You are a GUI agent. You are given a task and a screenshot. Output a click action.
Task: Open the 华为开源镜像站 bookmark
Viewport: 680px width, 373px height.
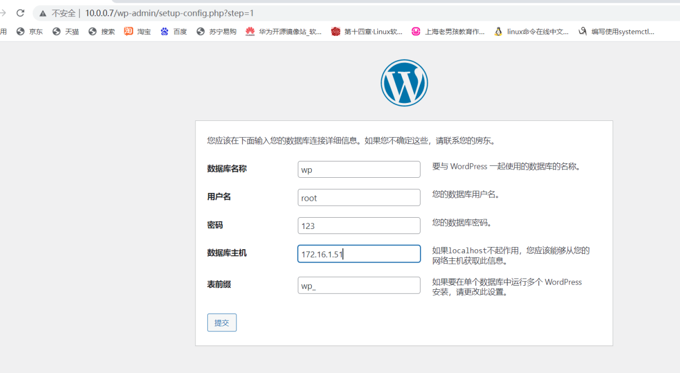284,32
